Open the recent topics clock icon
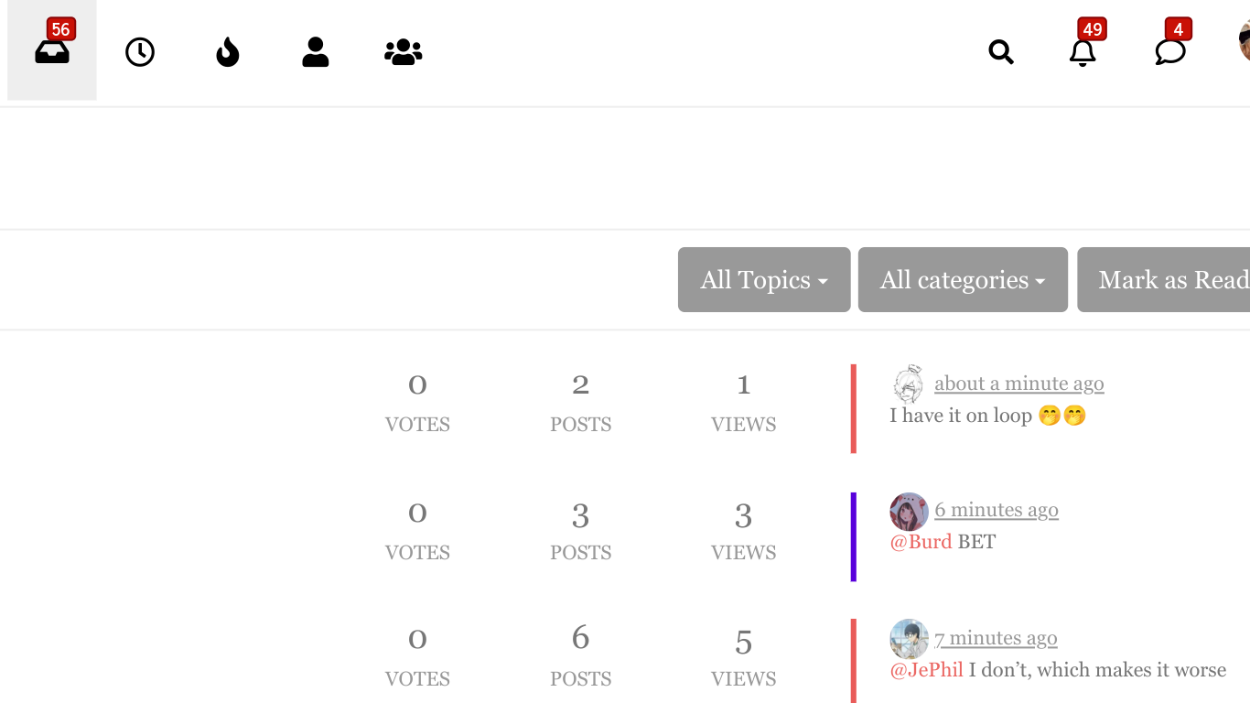This screenshot has height=703, width=1250. coord(140,52)
